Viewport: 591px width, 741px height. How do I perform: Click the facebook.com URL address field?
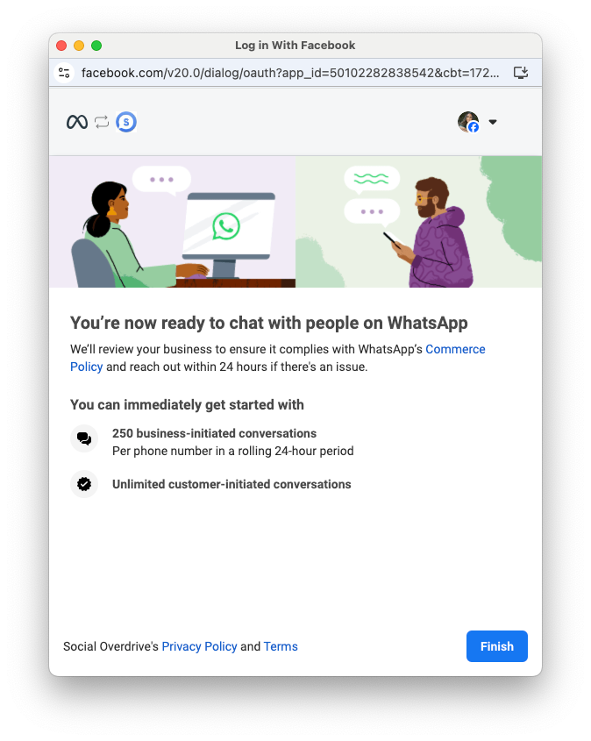point(290,73)
